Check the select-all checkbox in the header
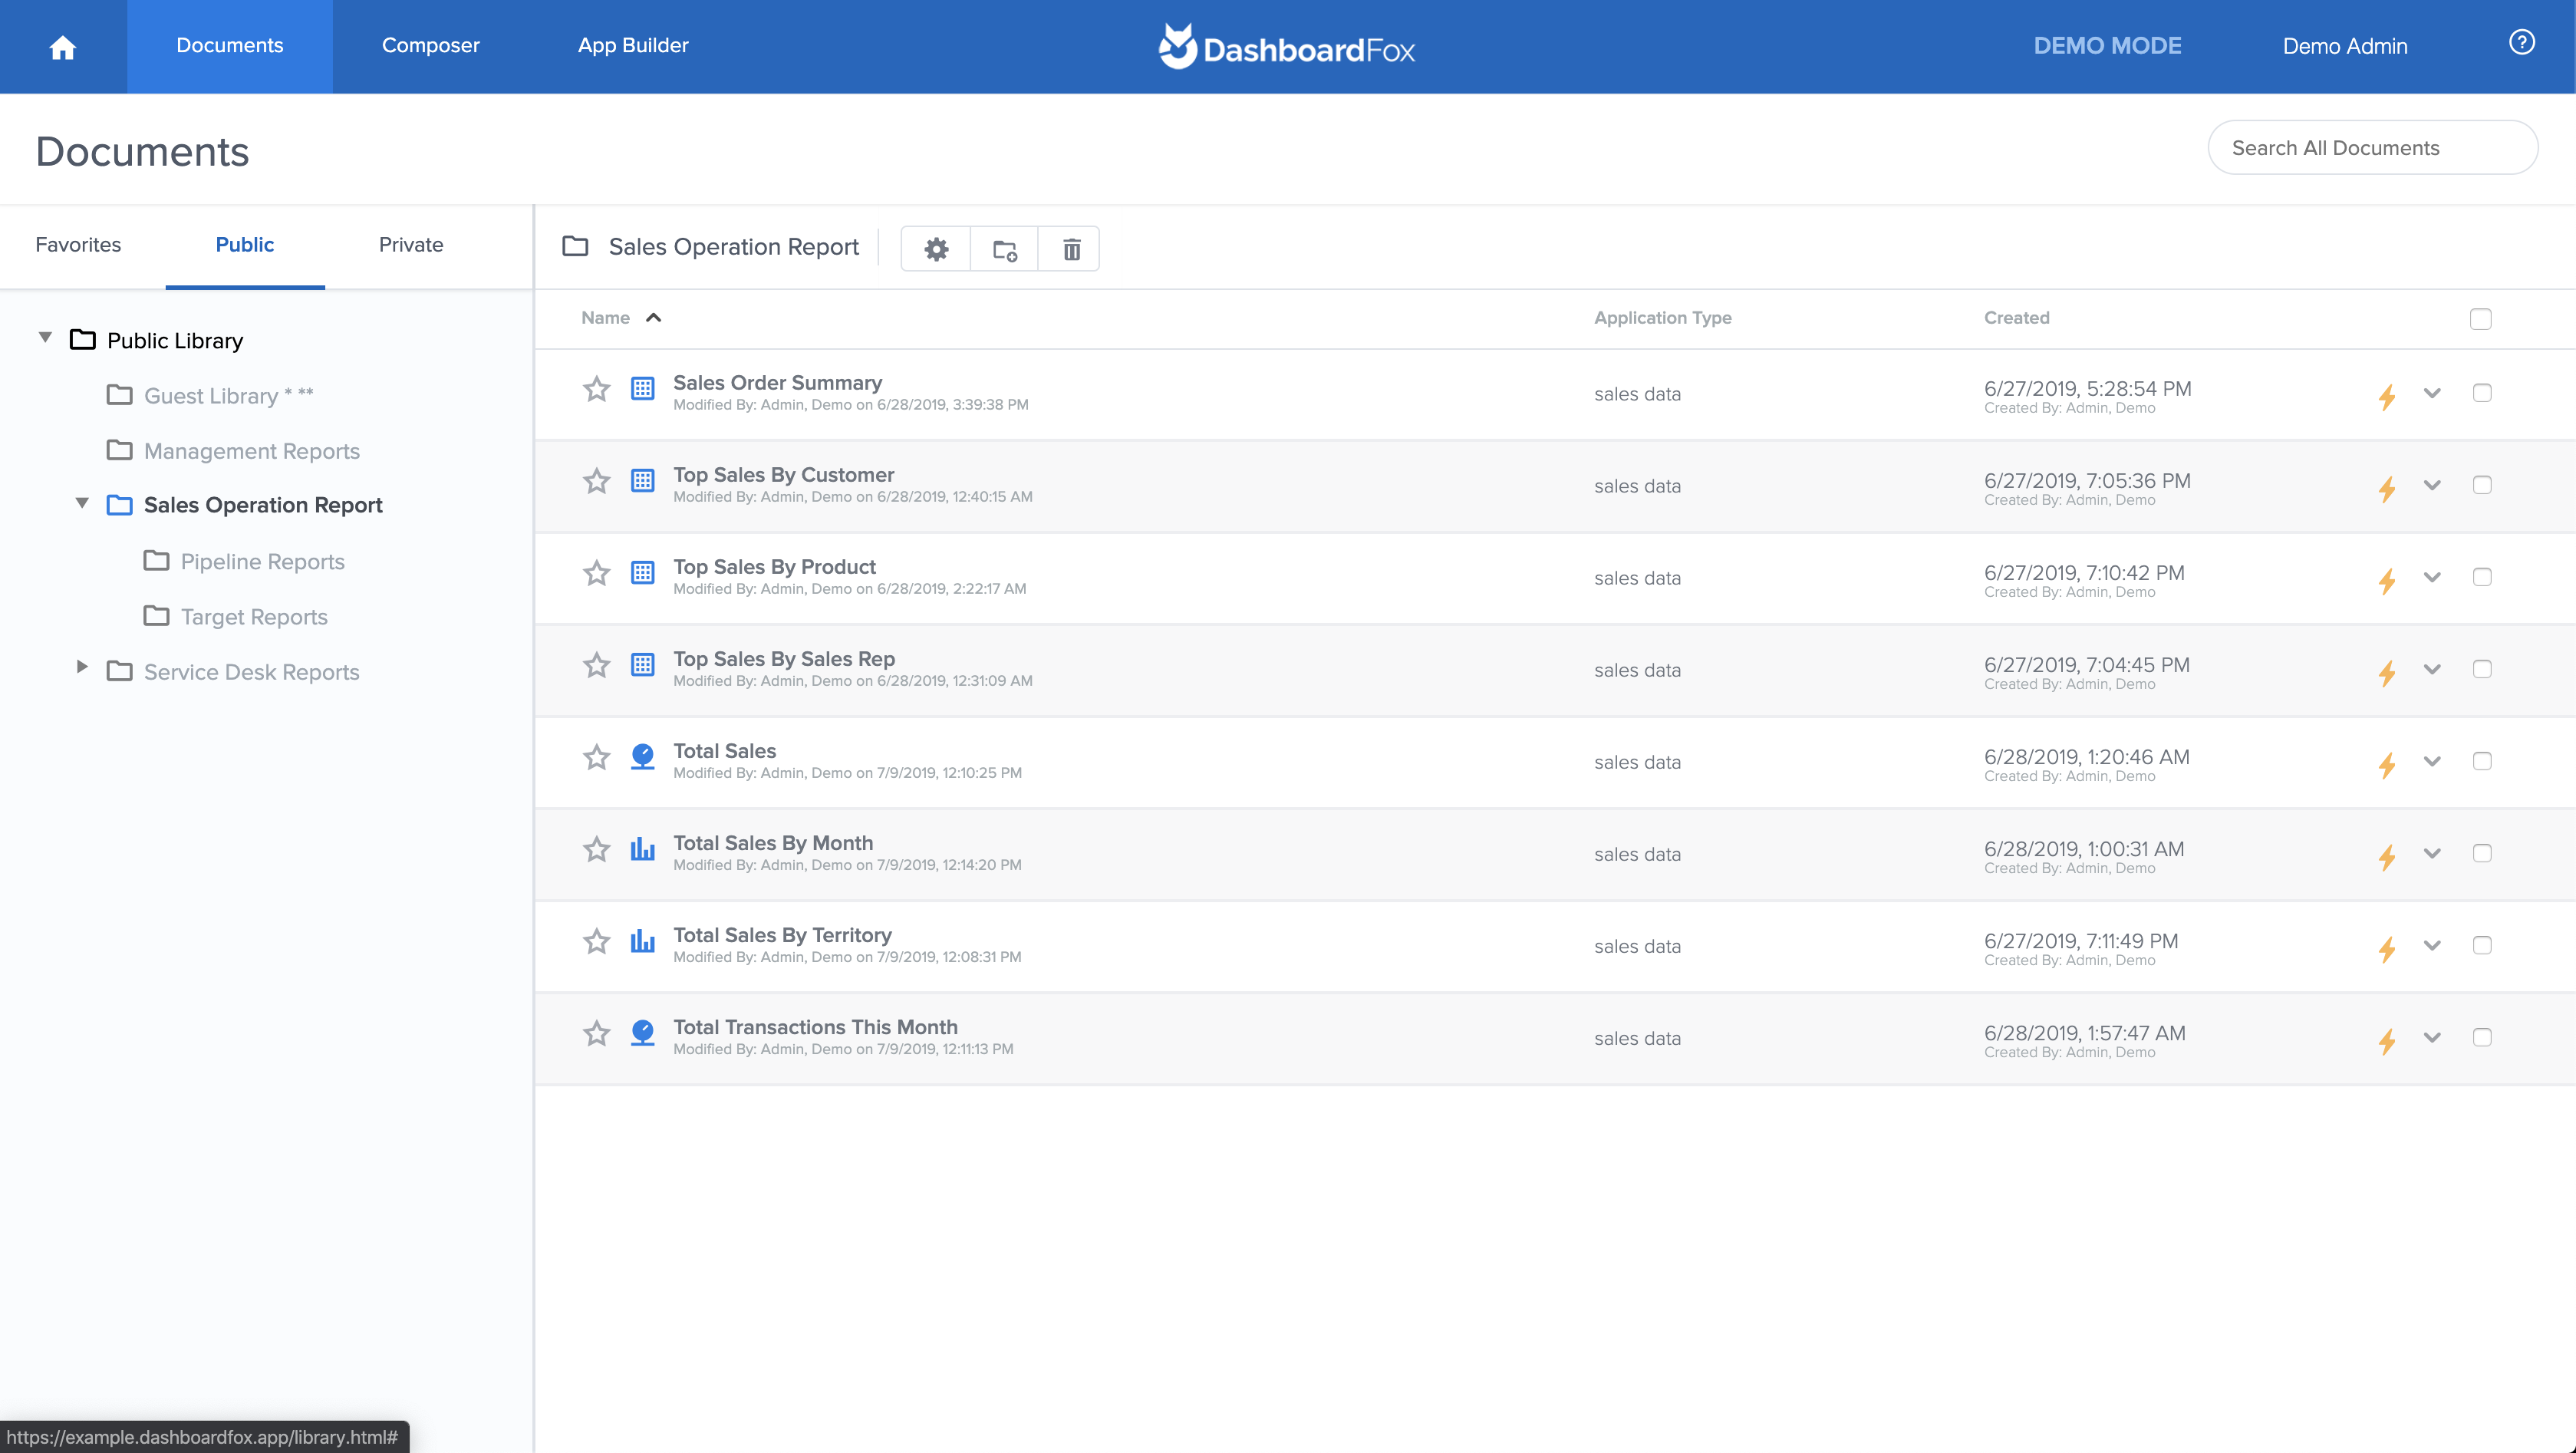 [2480, 319]
